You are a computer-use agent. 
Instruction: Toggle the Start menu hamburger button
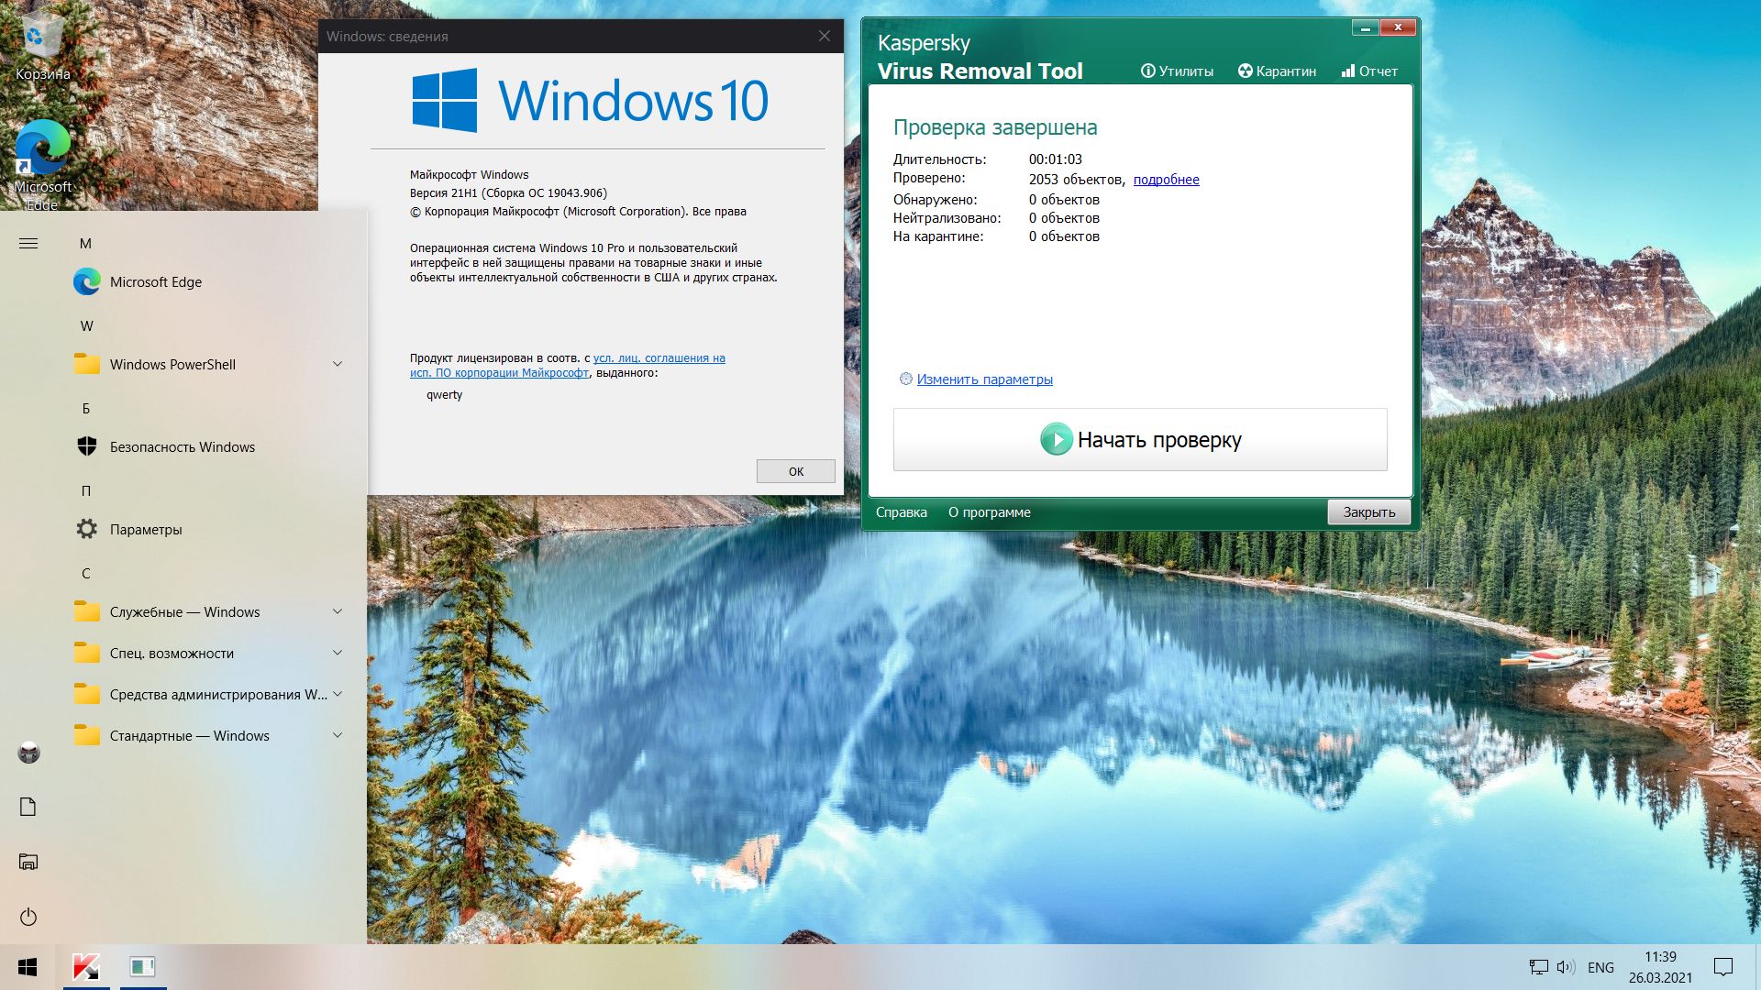point(28,243)
